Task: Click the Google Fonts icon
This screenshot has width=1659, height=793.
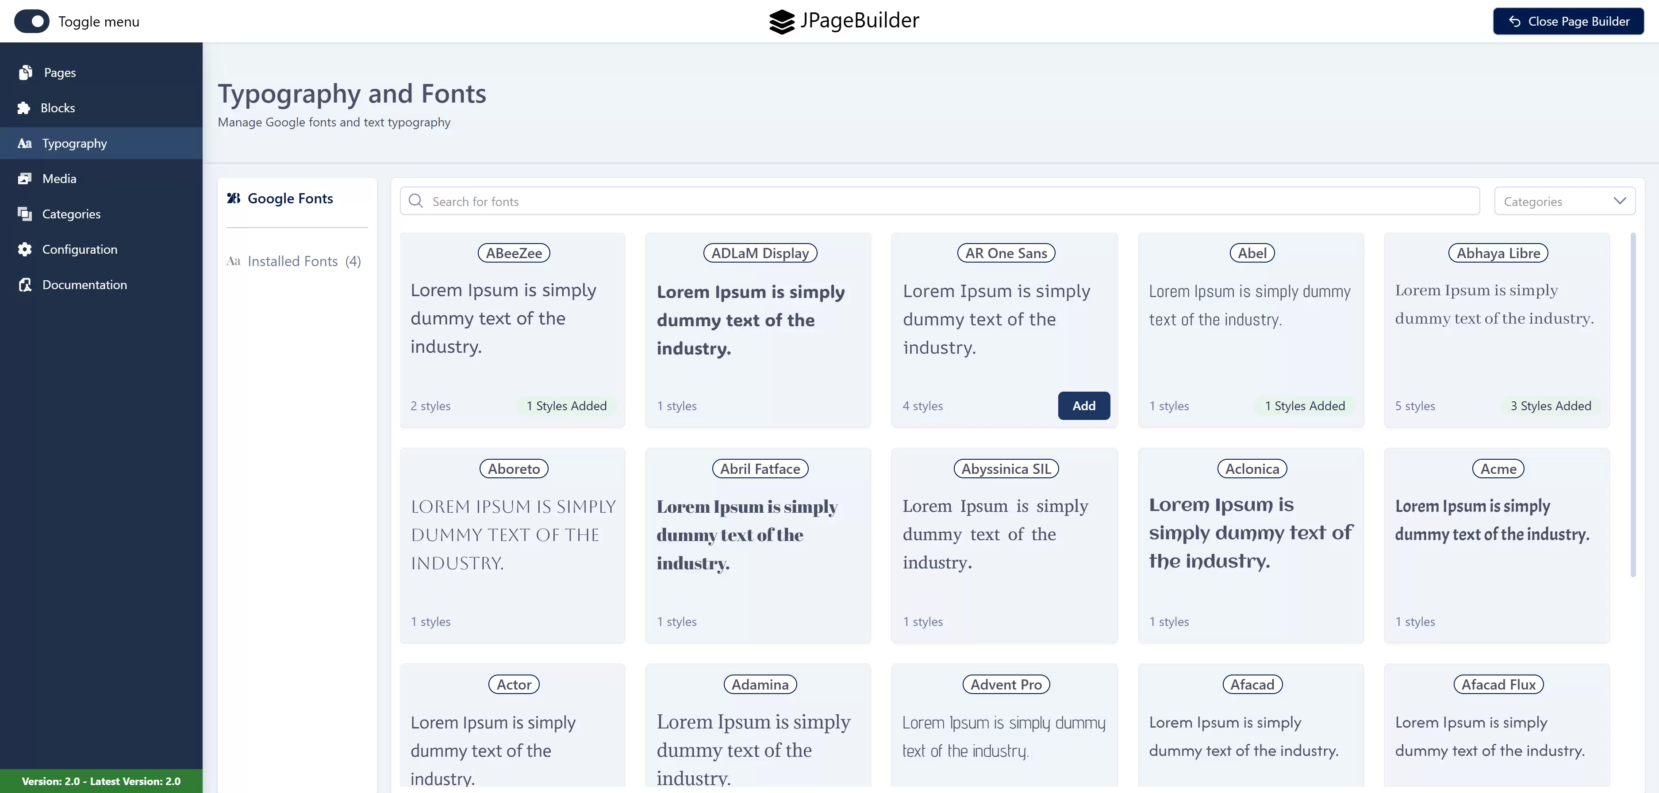Action: click(x=233, y=198)
